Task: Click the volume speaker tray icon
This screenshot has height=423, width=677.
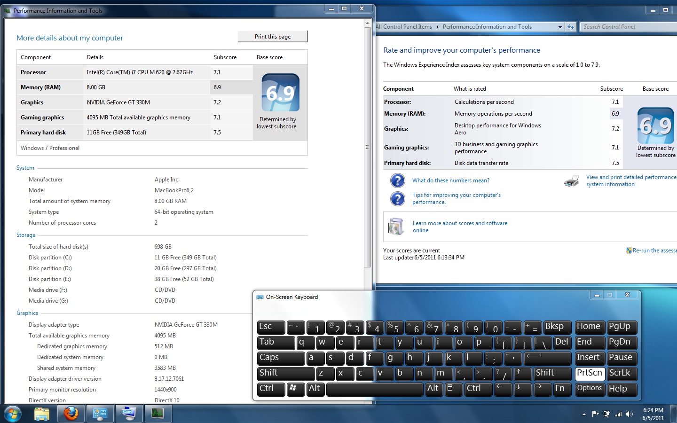Action: [630, 414]
